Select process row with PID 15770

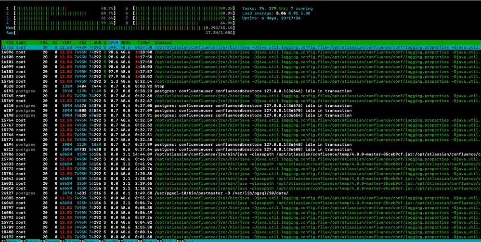pos(241,130)
